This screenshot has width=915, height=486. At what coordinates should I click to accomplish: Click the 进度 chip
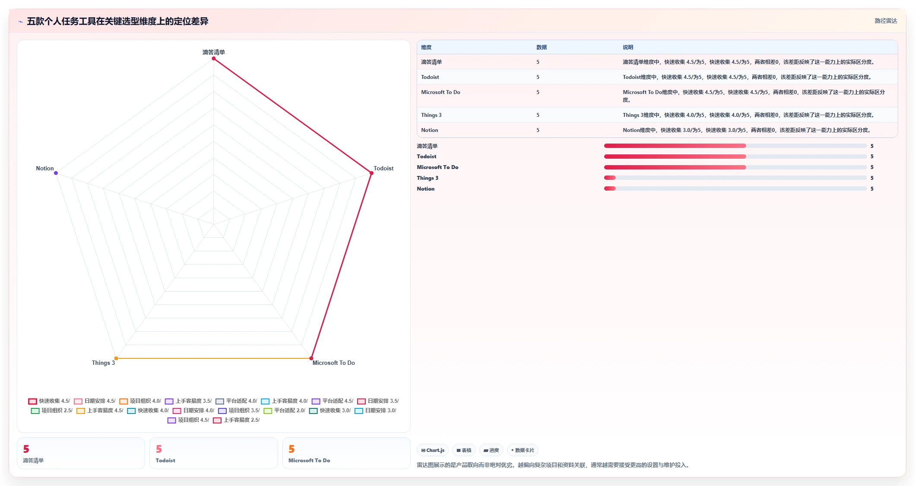pyautogui.click(x=491, y=450)
